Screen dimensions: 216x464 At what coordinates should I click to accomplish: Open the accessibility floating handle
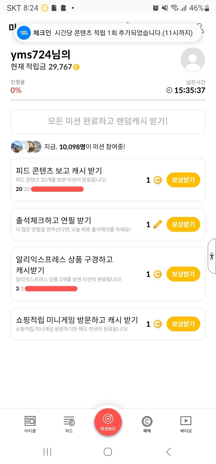tap(212, 256)
